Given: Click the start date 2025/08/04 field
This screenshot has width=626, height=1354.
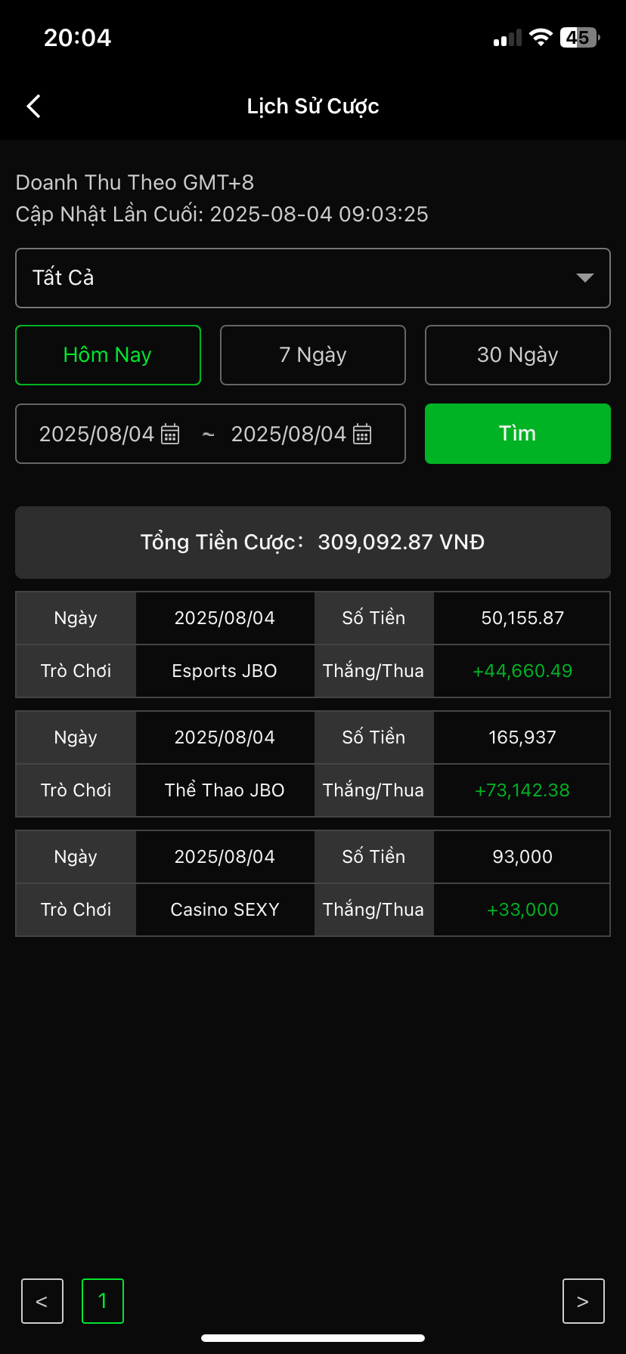Looking at the screenshot, I should point(97,434).
